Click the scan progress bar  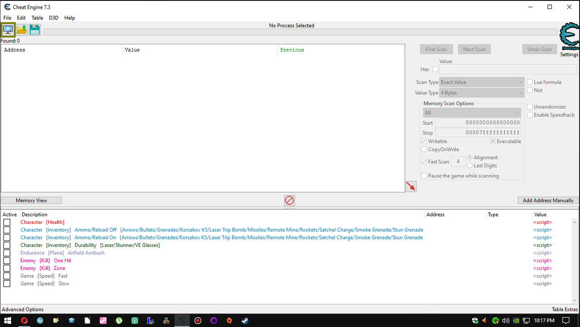click(300, 32)
